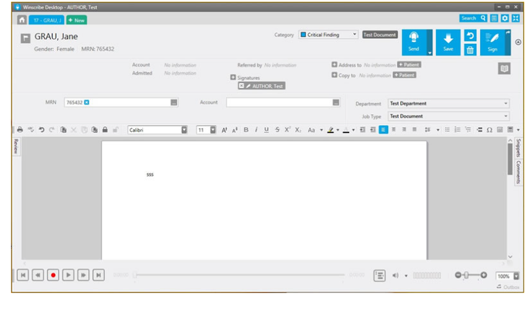Open the Snippets side tab
Screen dimensions: 532x309
518,147
